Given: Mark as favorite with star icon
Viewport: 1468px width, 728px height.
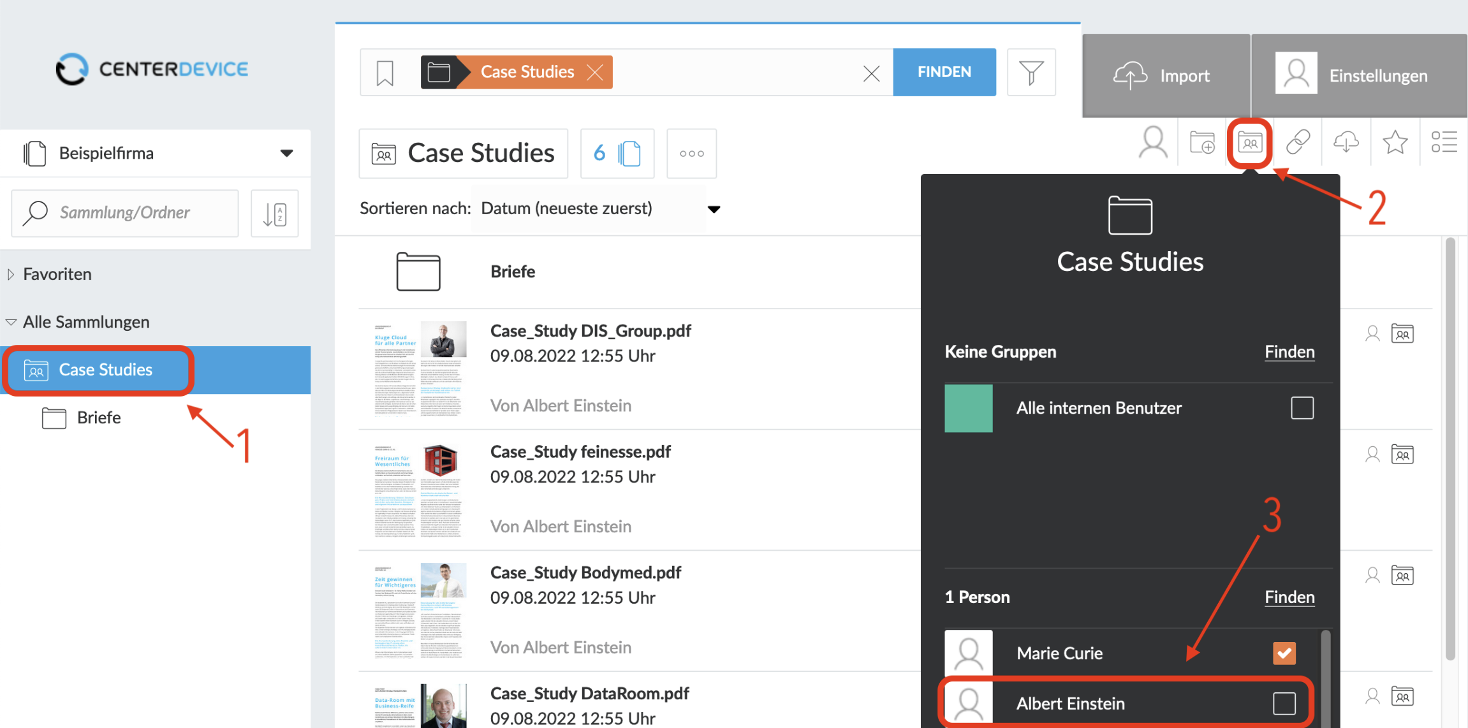Looking at the screenshot, I should click(1395, 142).
